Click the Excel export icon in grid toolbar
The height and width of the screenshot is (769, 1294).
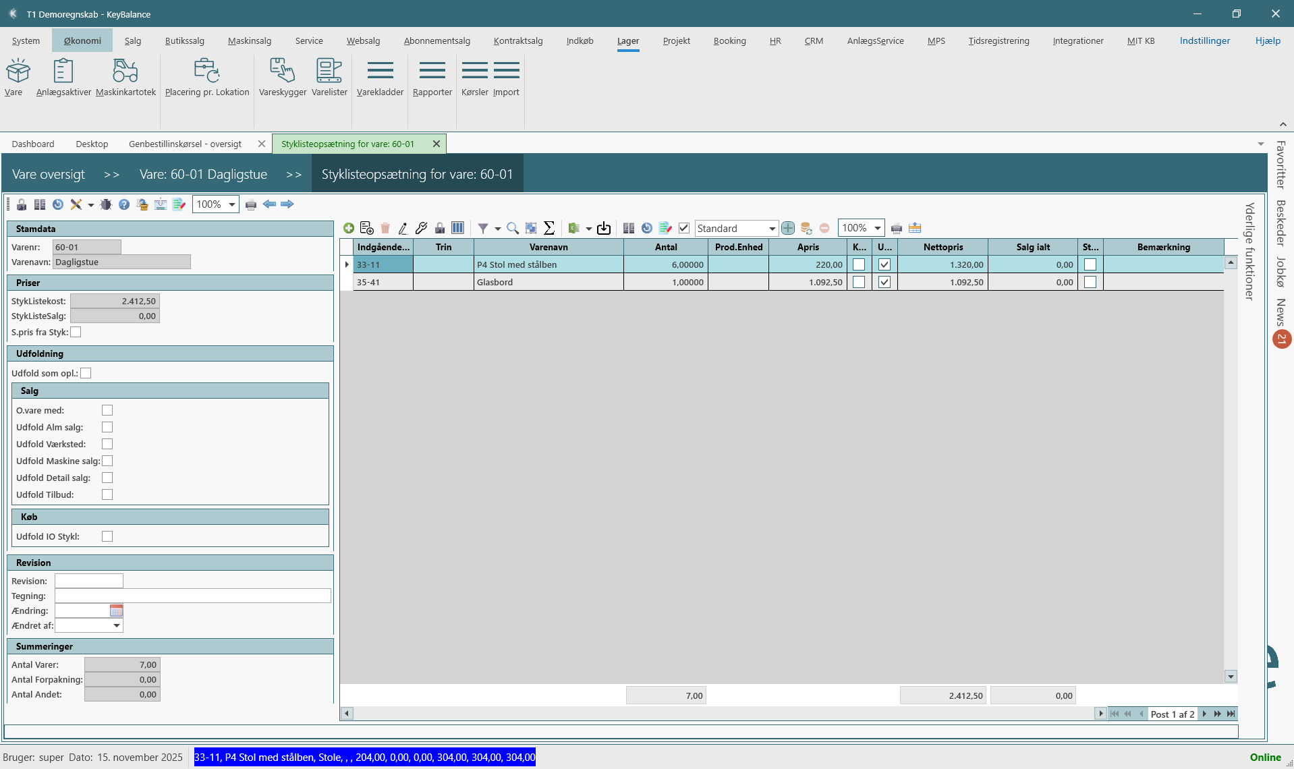click(573, 229)
